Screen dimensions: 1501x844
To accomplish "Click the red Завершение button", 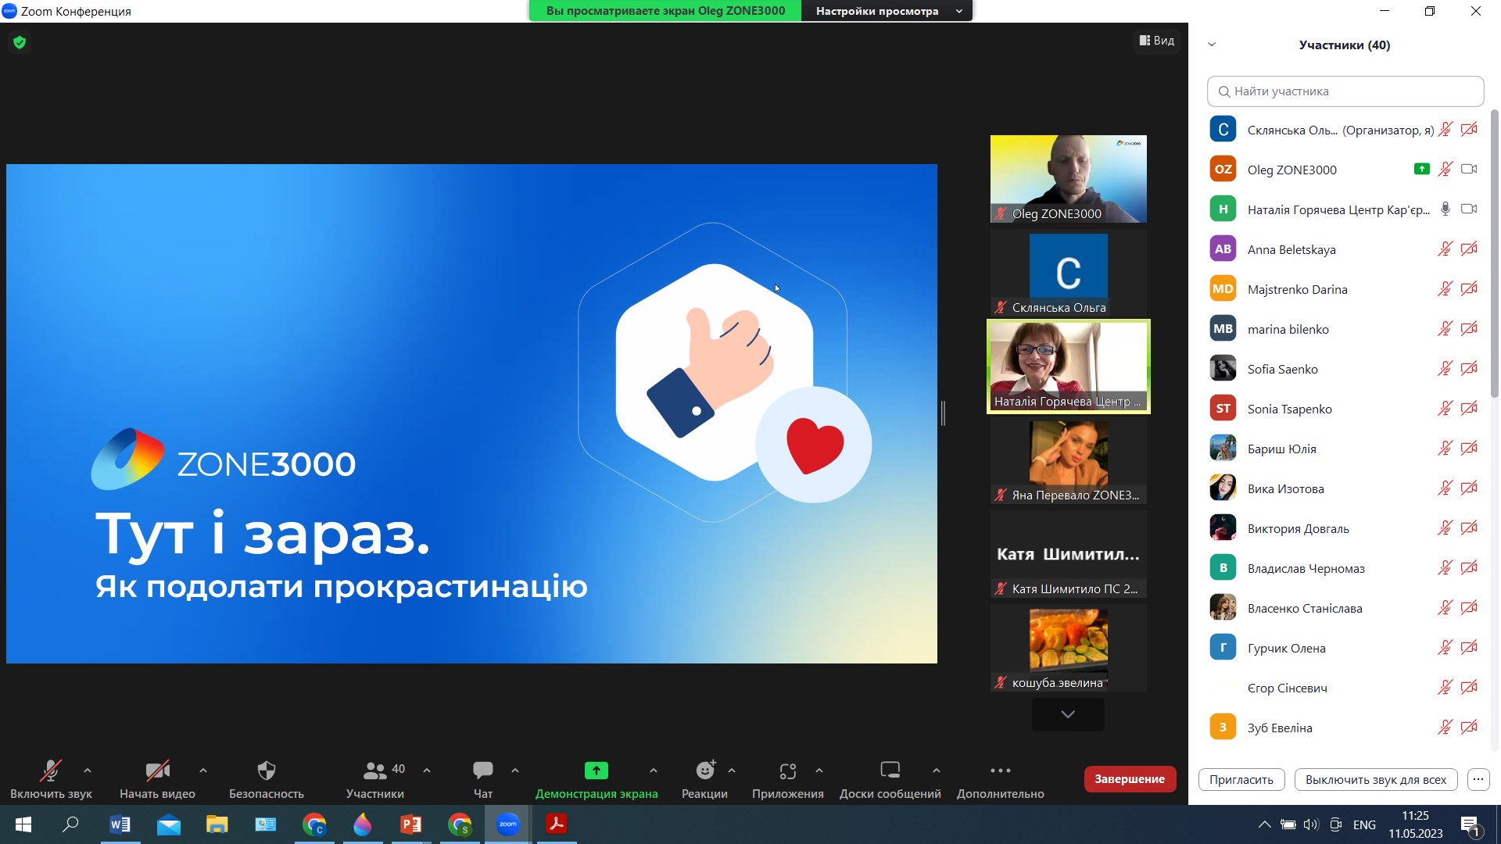I will (1130, 779).
